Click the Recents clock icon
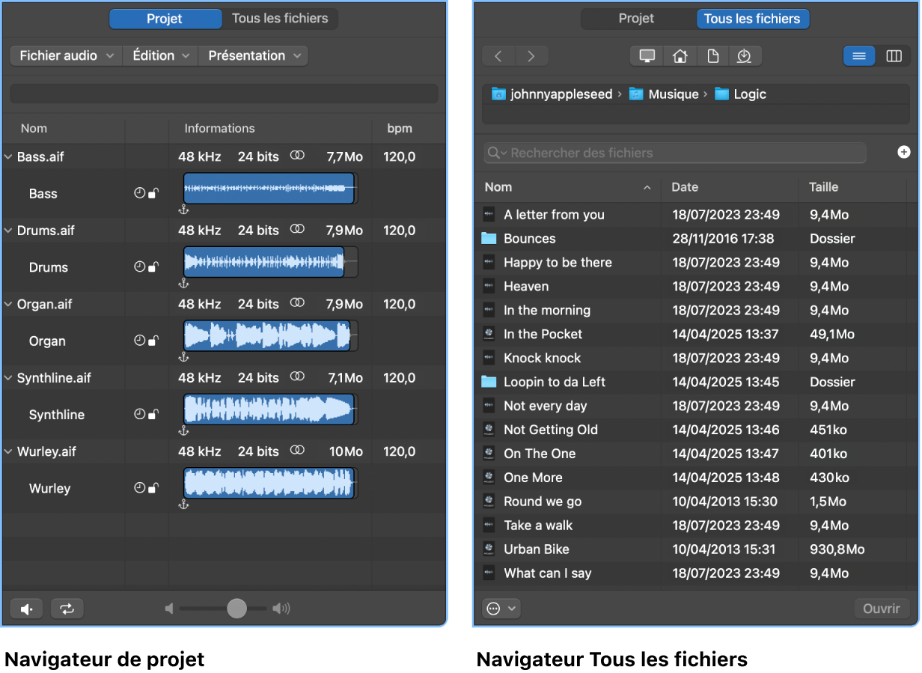The height and width of the screenshot is (673, 922). click(745, 55)
